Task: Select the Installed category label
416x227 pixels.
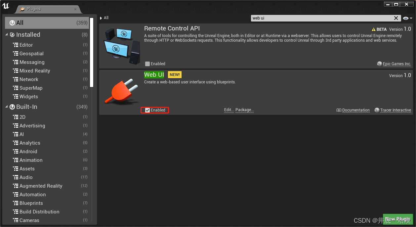Action: tap(28, 35)
